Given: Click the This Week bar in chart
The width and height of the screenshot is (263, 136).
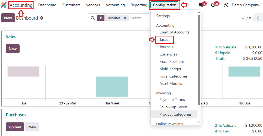Looking at the screenshot, I should 112,86.
